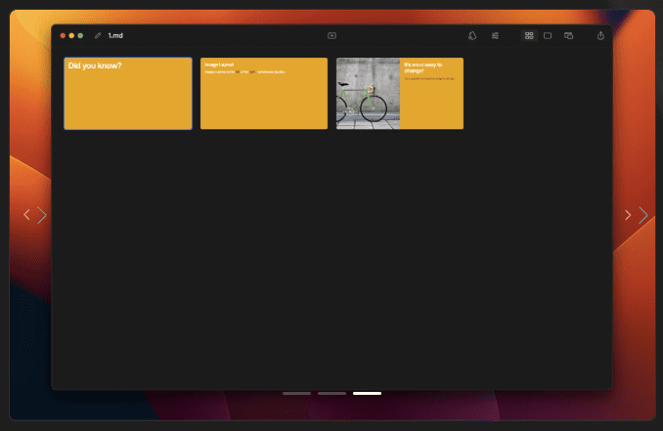663x431 pixels.
Task: Switch to the single slide view
Action: pyautogui.click(x=548, y=35)
